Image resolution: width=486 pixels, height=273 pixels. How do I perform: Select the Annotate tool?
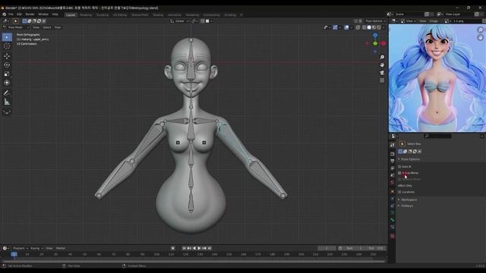tap(7, 93)
